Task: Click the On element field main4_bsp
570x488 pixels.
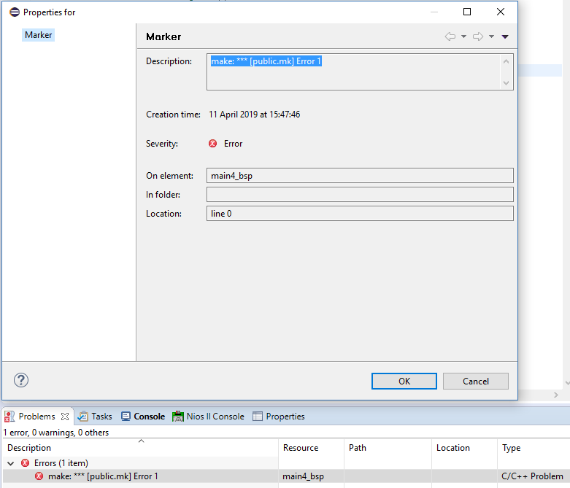Action: (x=360, y=176)
